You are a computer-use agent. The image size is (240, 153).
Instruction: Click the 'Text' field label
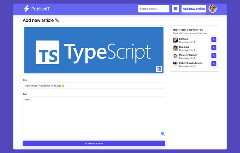tap(25, 94)
